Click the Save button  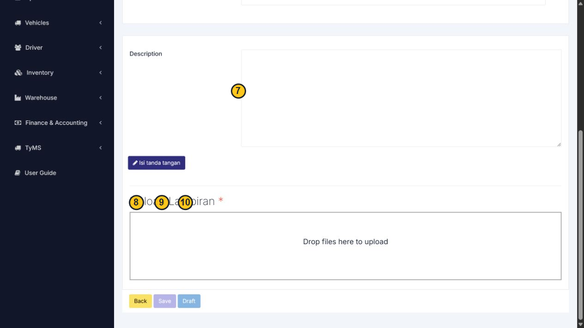click(x=165, y=301)
